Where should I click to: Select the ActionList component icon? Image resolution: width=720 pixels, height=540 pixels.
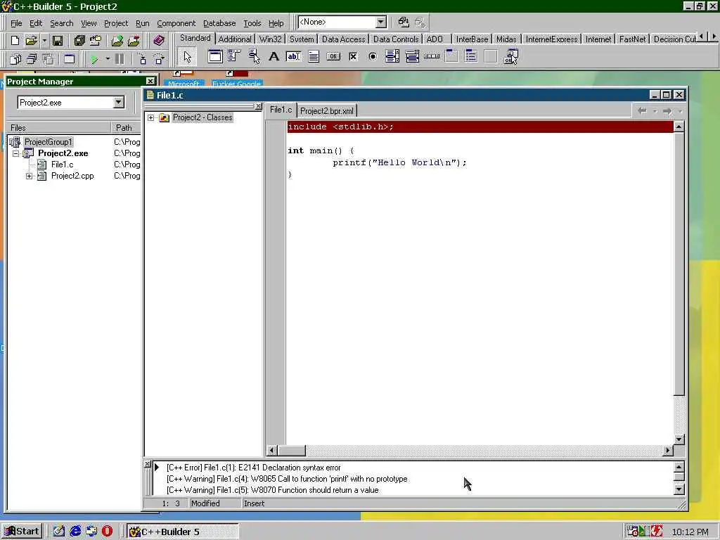click(x=511, y=56)
